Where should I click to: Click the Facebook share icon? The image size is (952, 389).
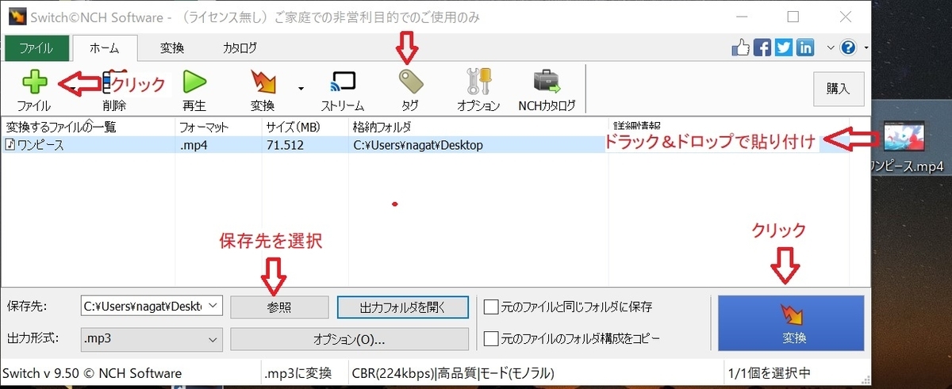pos(762,48)
